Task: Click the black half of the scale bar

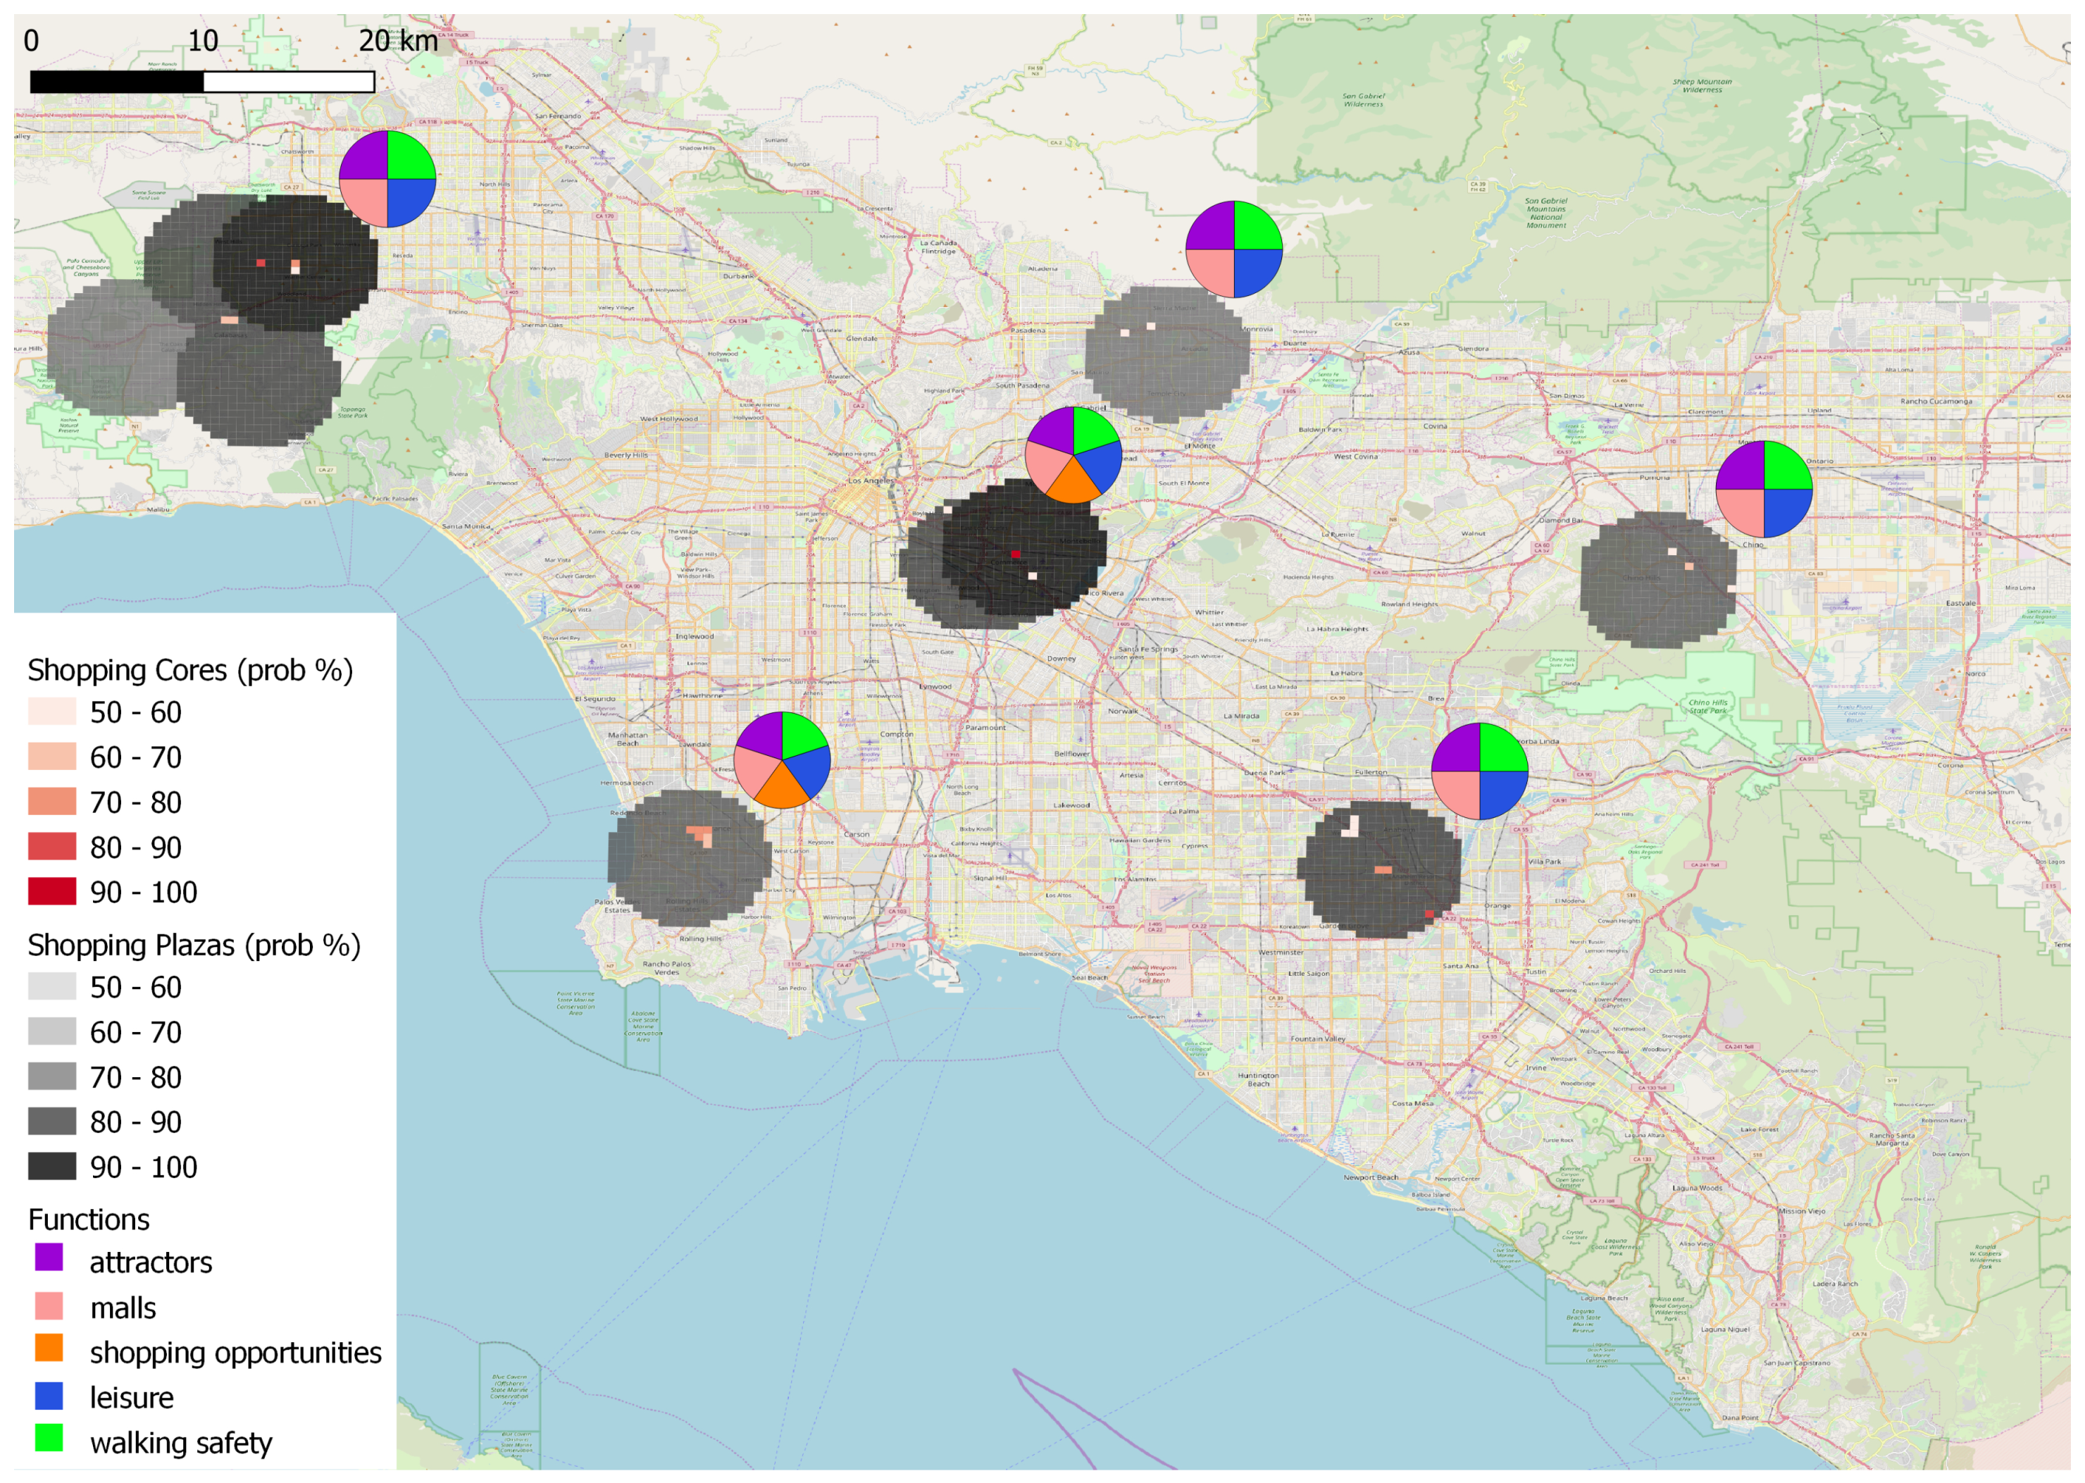Action: (117, 82)
